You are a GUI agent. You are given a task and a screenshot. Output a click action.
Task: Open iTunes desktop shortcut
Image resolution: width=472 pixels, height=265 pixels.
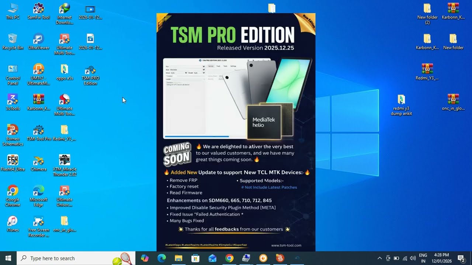point(13,223)
